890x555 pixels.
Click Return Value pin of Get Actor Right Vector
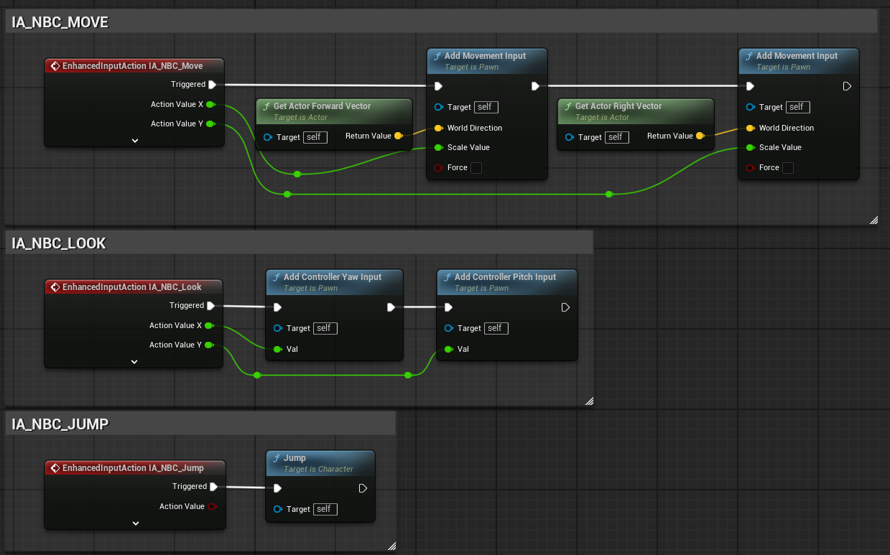(700, 136)
